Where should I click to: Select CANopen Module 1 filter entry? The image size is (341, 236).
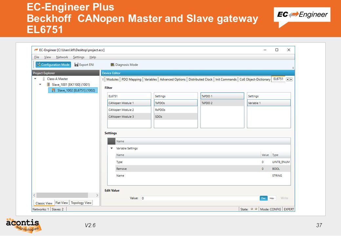click(129, 103)
